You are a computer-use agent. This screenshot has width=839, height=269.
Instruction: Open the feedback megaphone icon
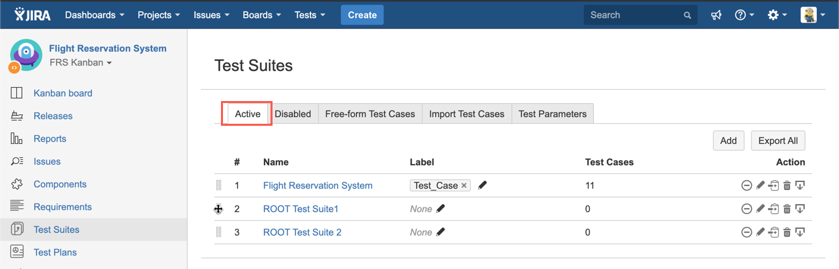(x=716, y=15)
